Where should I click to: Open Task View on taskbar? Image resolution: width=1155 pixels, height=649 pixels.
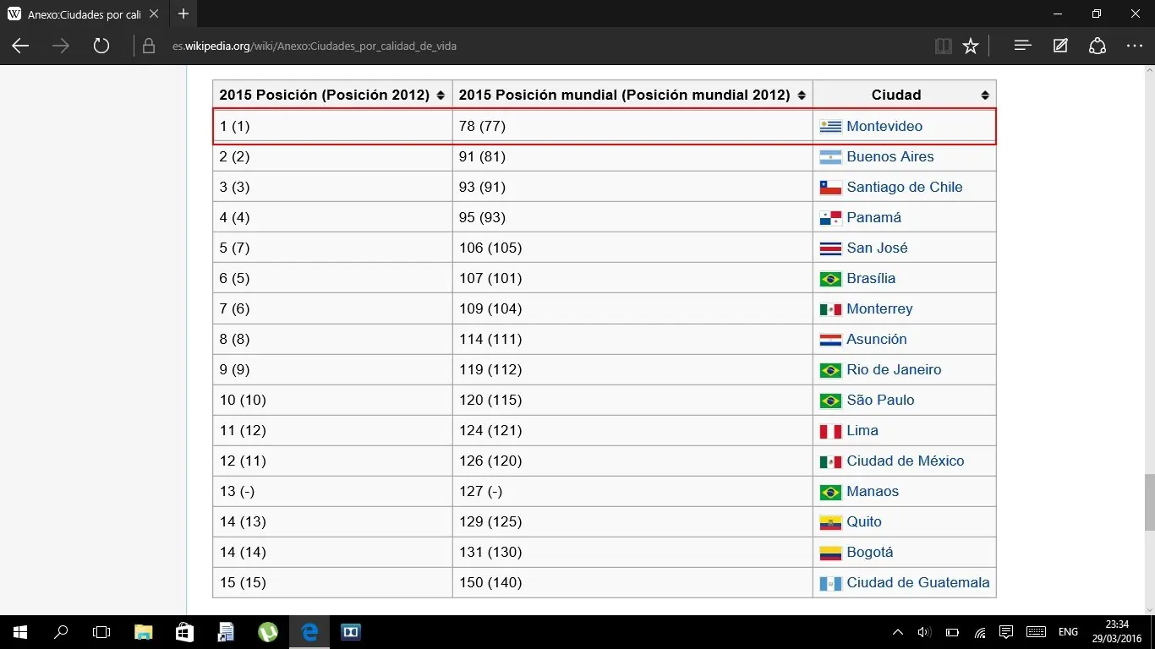pos(101,631)
